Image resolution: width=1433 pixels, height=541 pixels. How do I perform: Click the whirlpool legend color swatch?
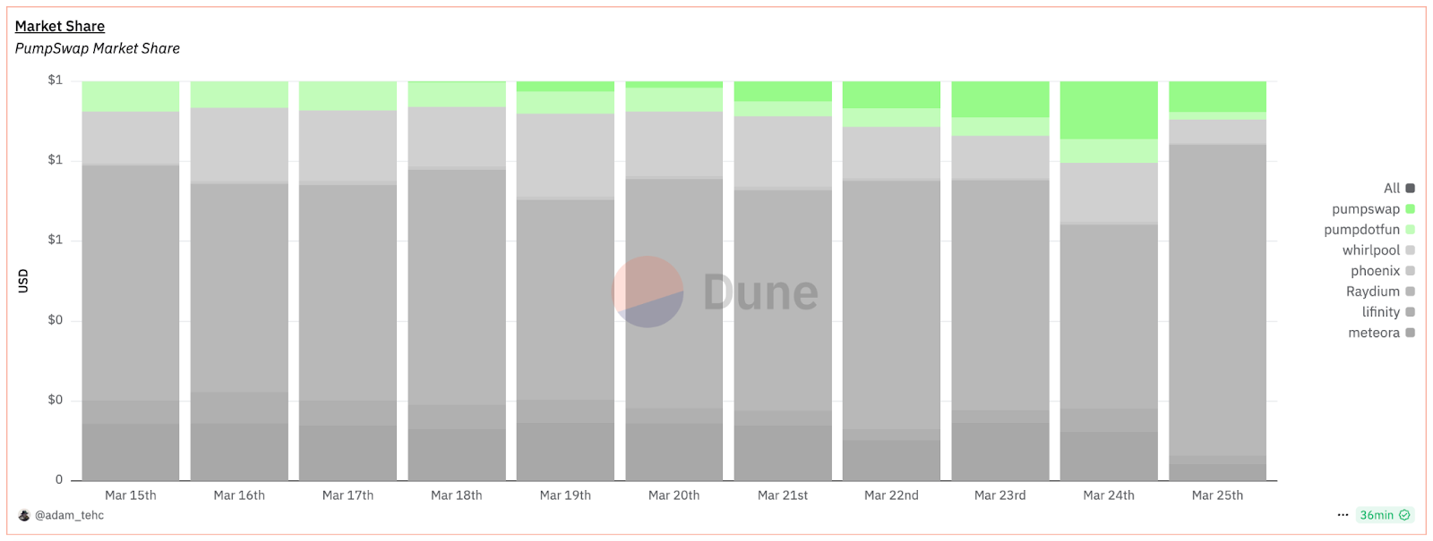click(x=1411, y=250)
